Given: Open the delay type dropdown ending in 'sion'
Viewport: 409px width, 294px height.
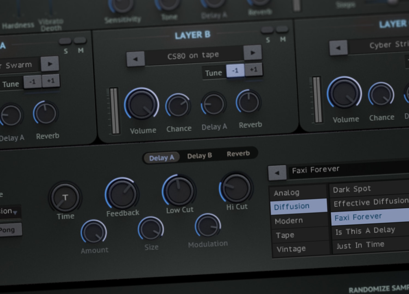Looking at the screenshot, I should pos(10,212).
